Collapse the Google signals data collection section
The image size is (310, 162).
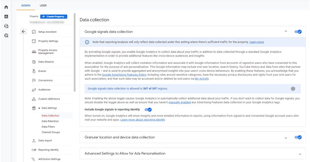pos(286,31)
